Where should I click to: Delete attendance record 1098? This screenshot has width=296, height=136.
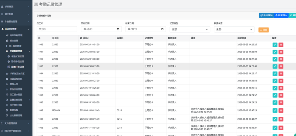pyautogui.click(x=281, y=44)
